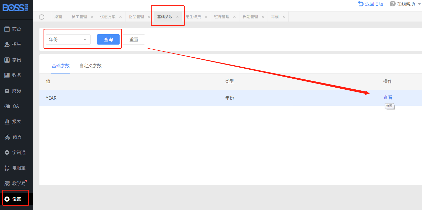Switch to the 物品管理 tab

click(x=136, y=17)
